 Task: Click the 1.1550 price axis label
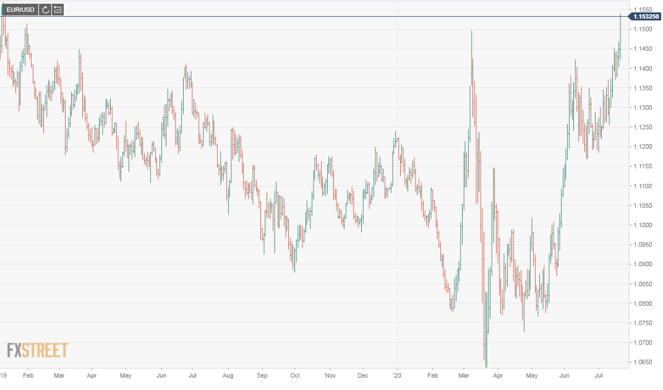pos(642,9)
